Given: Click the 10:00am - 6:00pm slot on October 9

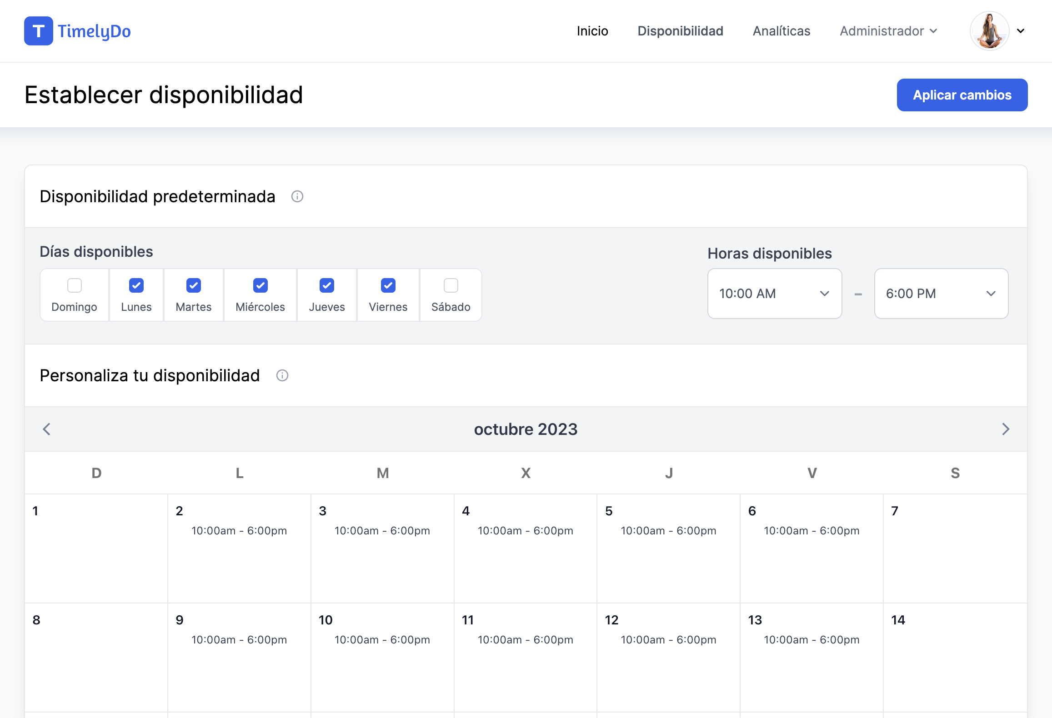Looking at the screenshot, I should (x=239, y=640).
